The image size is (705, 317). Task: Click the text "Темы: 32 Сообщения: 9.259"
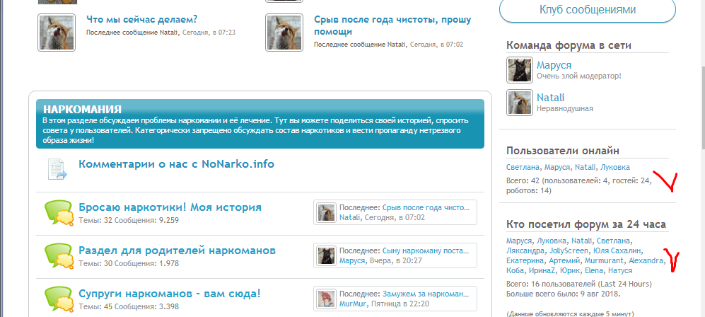129,220
